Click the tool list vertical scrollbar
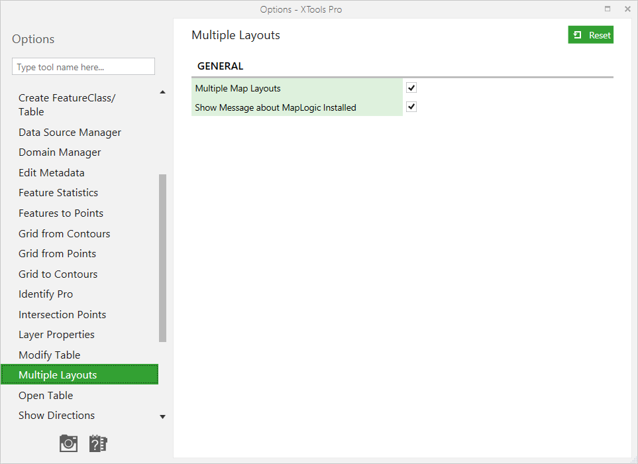 pos(163,258)
